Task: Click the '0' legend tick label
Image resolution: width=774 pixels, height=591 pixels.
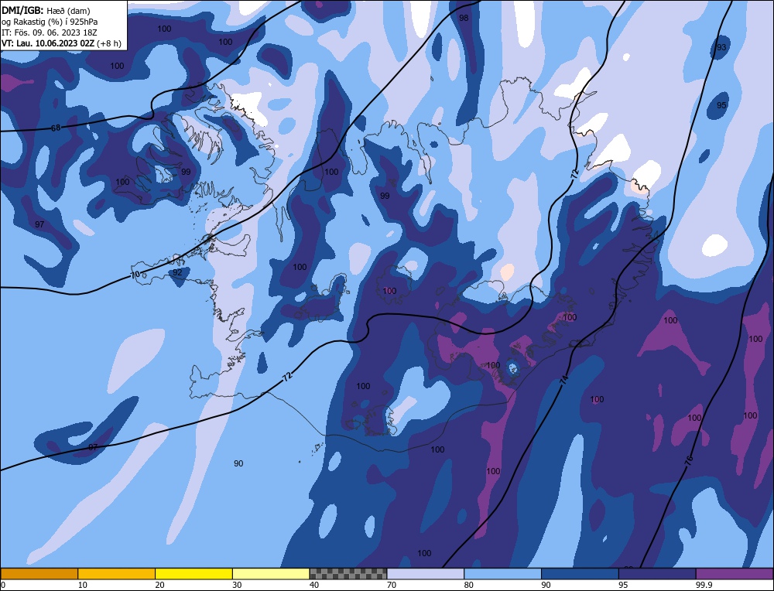Action: click(3, 585)
